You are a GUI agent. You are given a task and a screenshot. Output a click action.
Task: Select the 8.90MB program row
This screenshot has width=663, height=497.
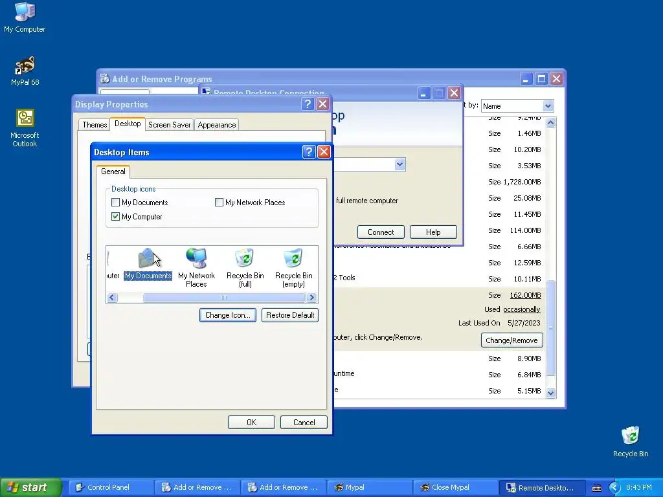point(439,359)
